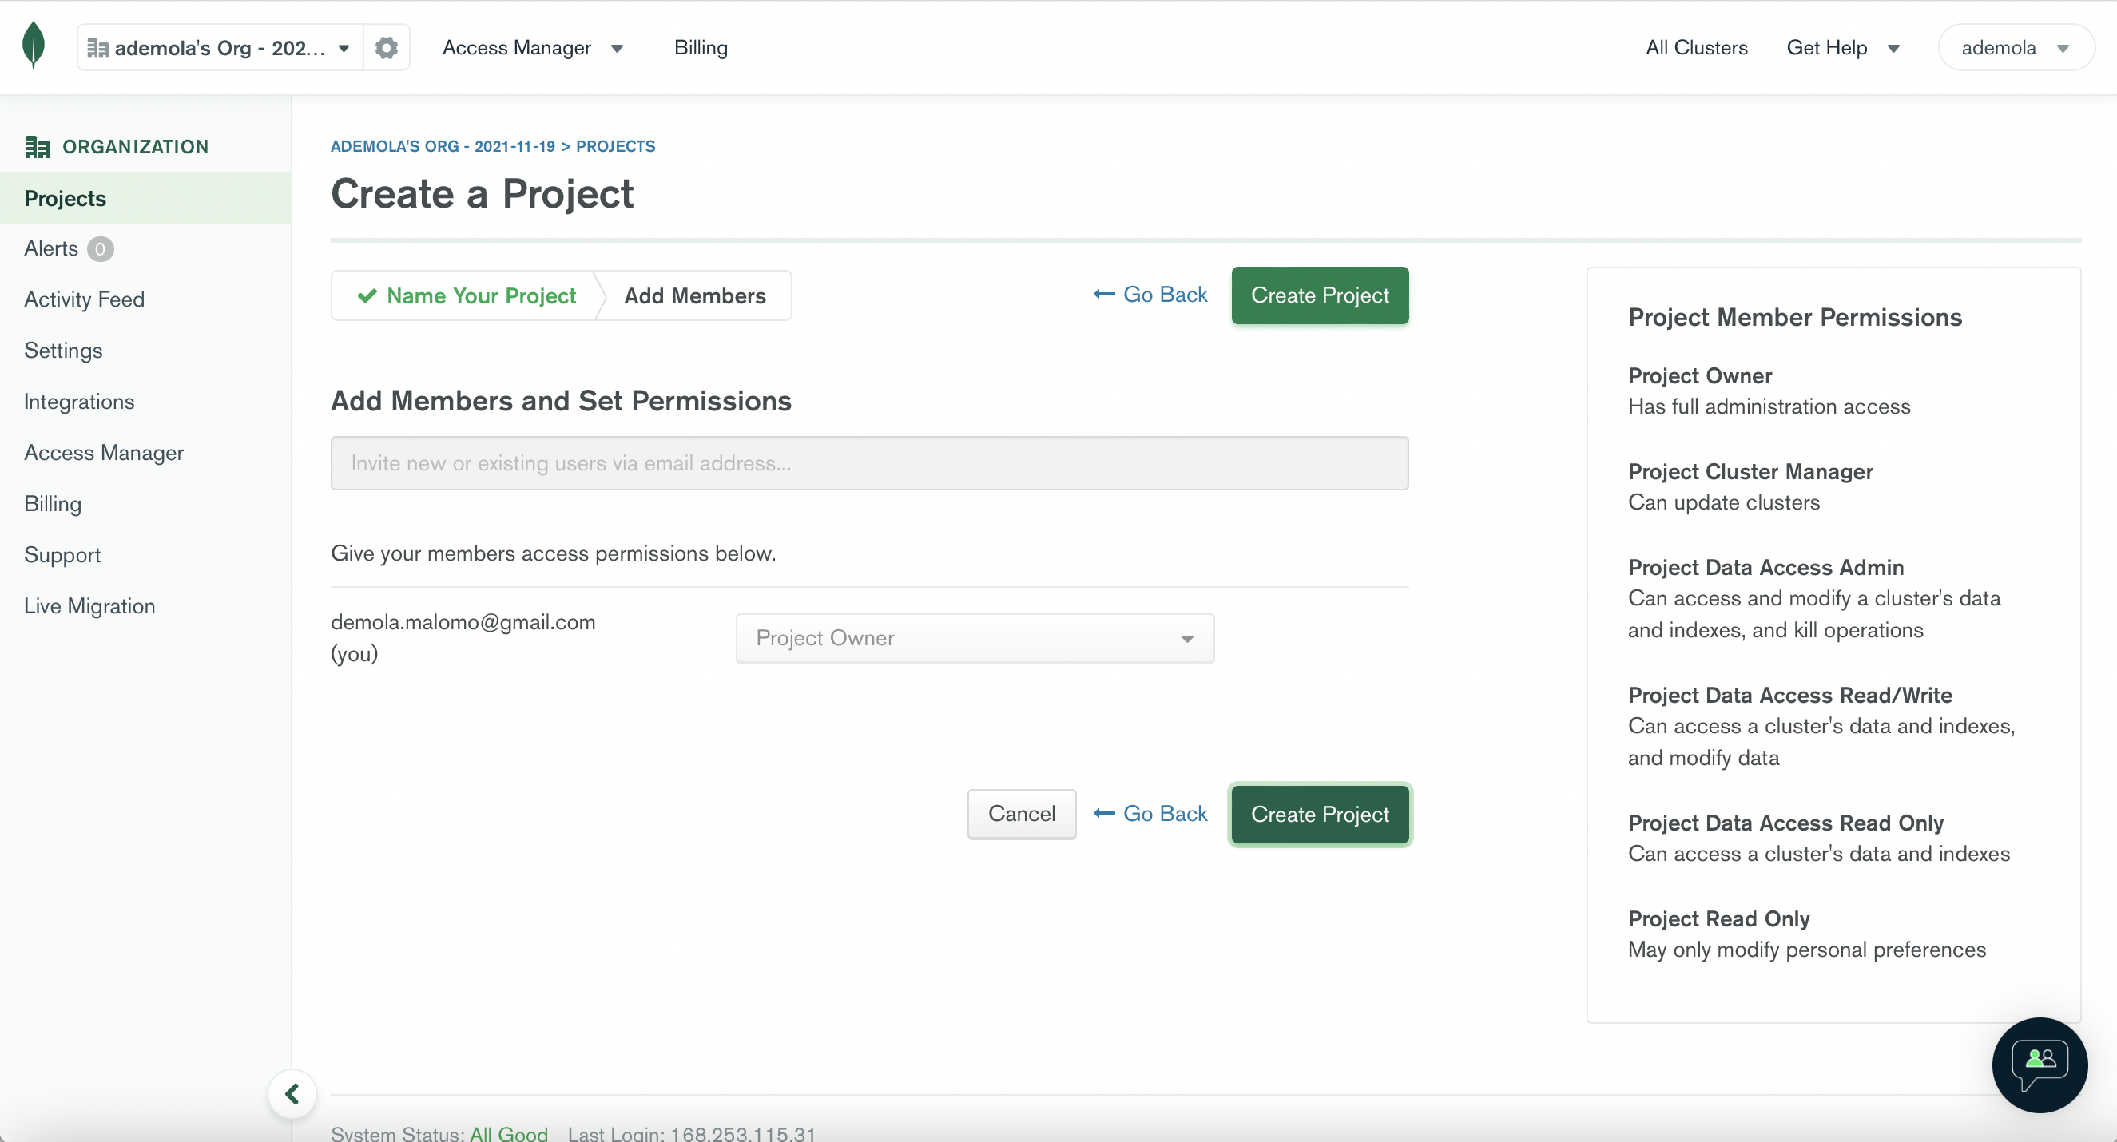Collapse sidebar with the chevron arrow

click(x=292, y=1093)
